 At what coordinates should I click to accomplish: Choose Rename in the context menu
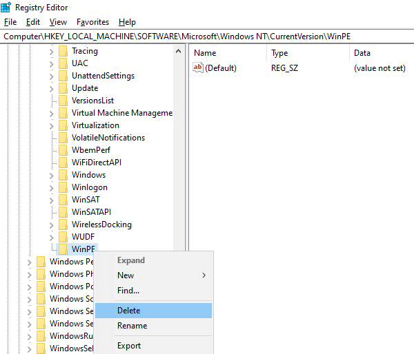(153, 326)
